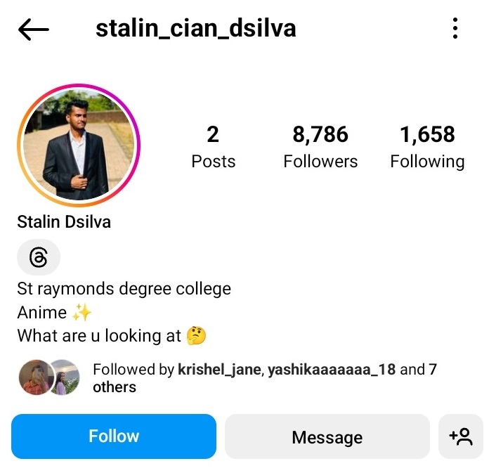
Task: Tap the add suggested people icon
Action: tap(461, 436)
